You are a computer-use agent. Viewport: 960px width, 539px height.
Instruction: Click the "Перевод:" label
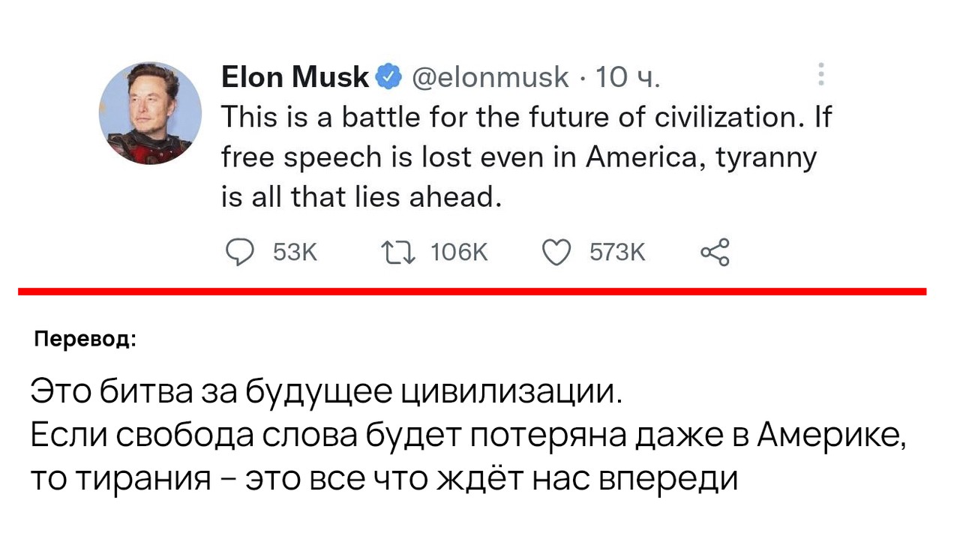(85, 339)
